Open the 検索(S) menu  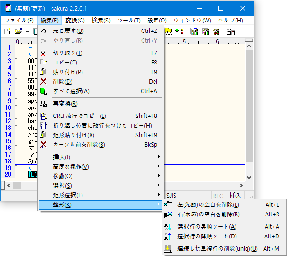[x=101, y=21]
